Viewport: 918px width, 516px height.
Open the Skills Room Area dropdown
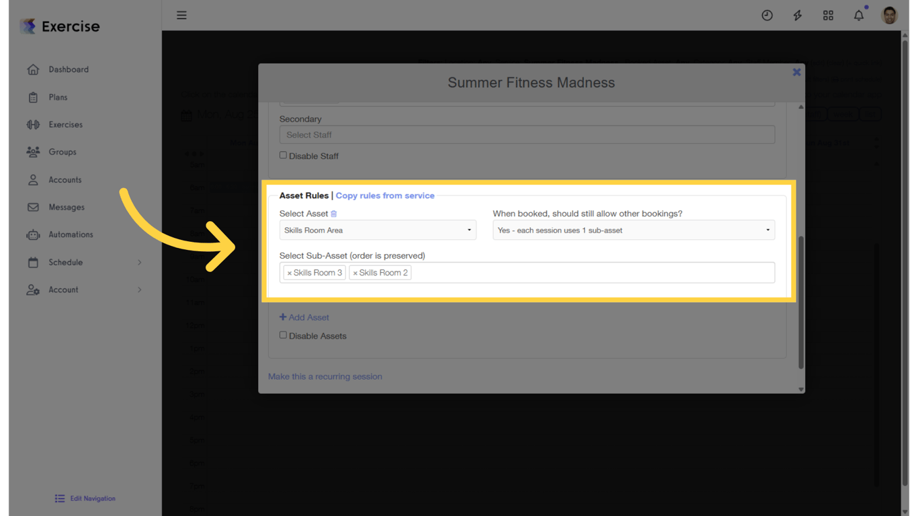[378, 230]
